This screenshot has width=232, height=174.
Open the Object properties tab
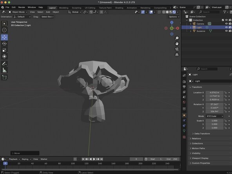point(184,115)
